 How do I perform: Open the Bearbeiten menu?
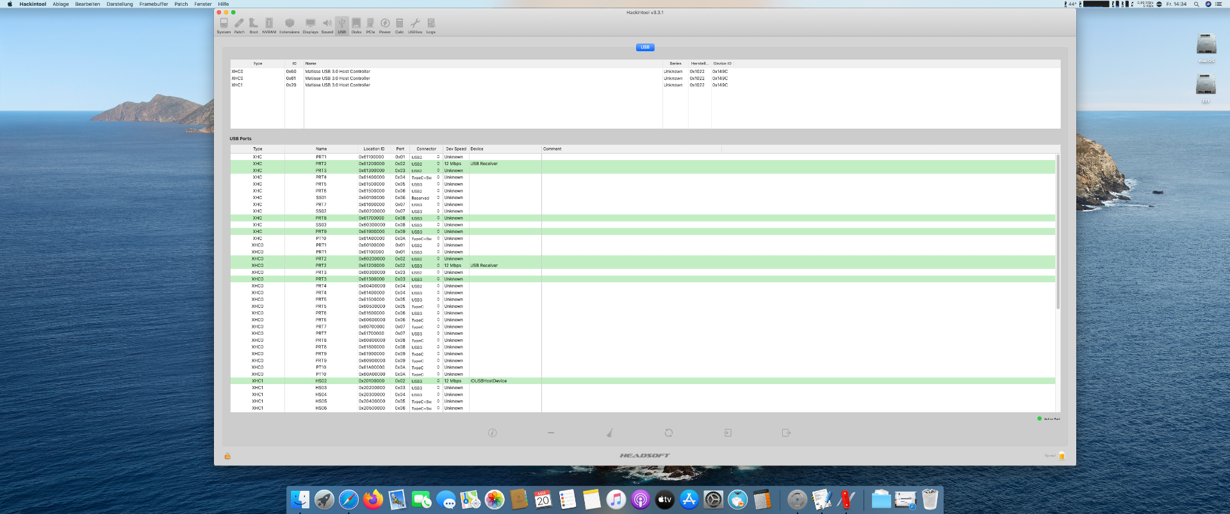88,4
